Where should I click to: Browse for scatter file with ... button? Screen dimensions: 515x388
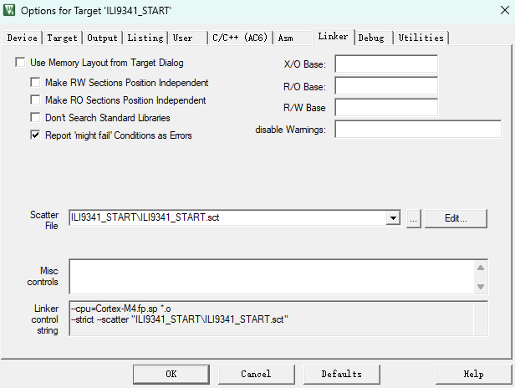(x=414, y=218)
